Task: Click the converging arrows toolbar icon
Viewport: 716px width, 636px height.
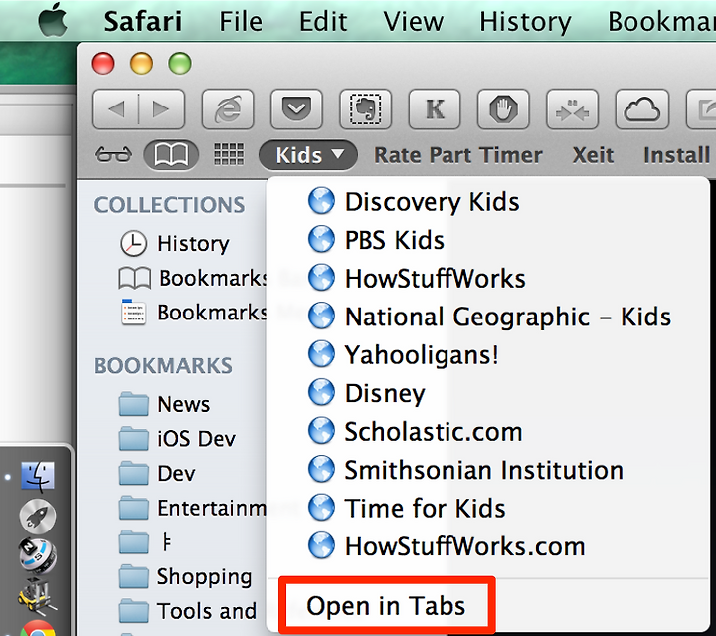Action: 572,109
